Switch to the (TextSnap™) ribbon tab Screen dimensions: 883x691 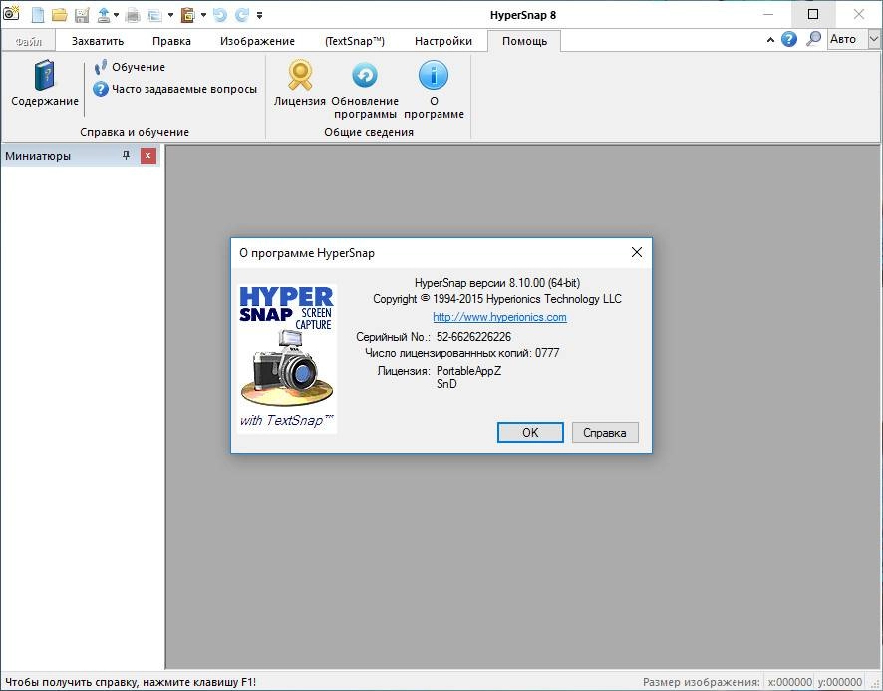(x=355, y=41)
